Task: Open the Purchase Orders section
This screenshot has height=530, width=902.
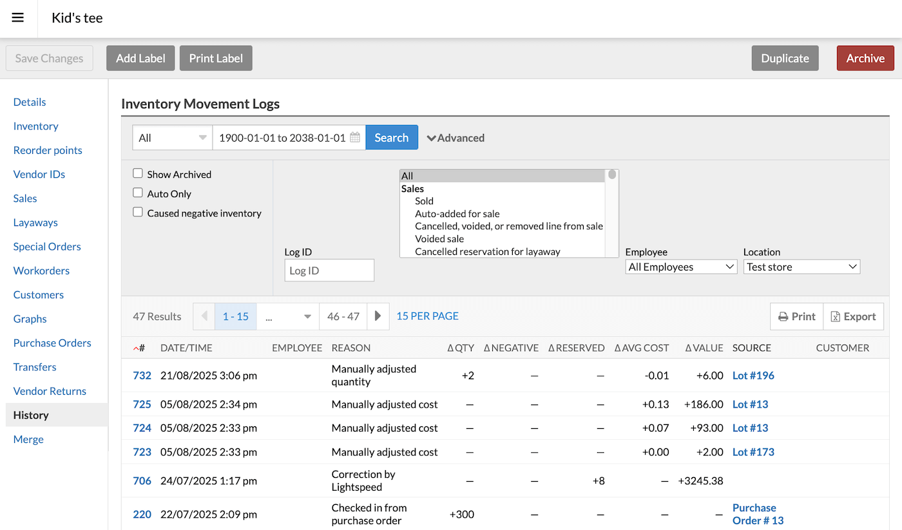Action: pyautogui.click(x=52, y=343)
